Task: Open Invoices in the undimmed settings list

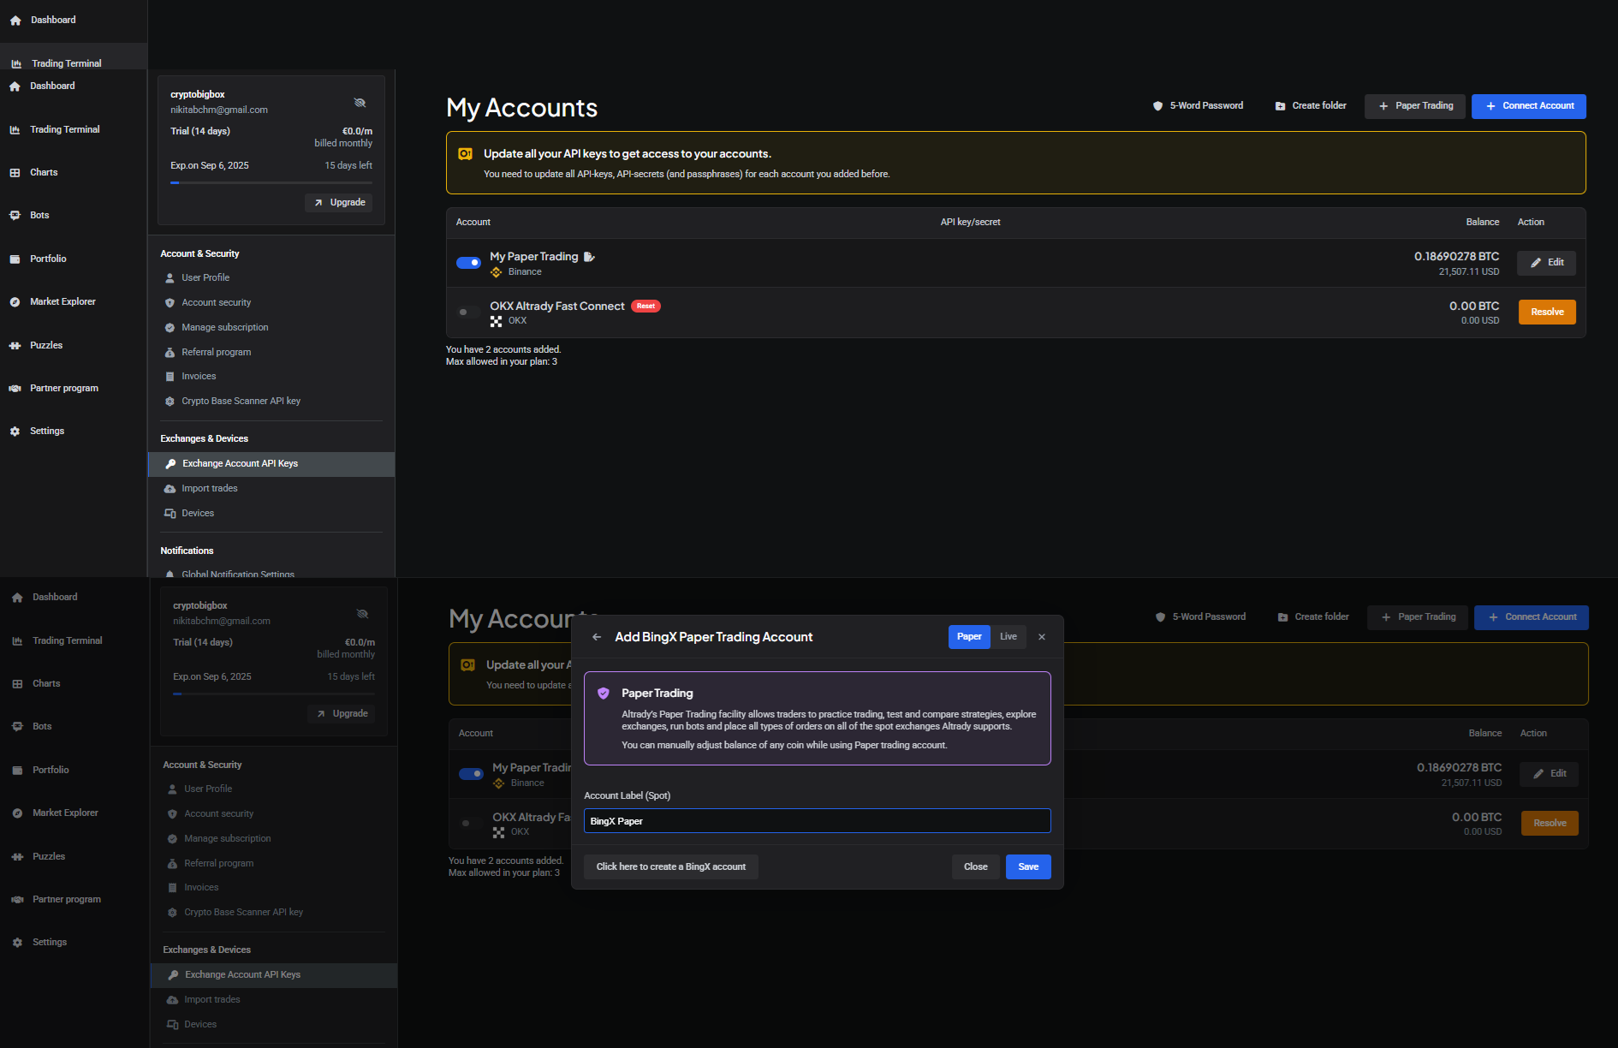Action: [x=191, y=376]
